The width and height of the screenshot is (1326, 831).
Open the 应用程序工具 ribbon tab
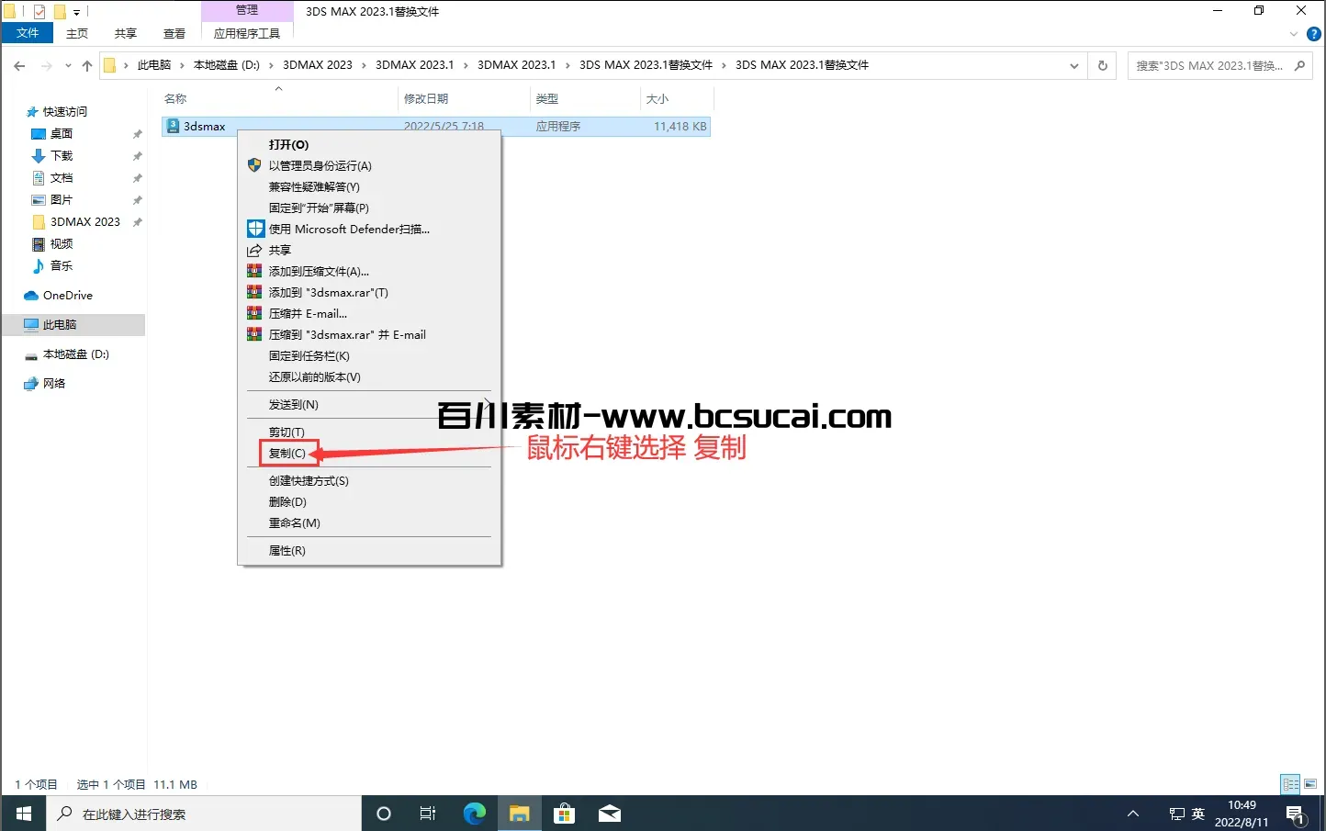point(247,33)
